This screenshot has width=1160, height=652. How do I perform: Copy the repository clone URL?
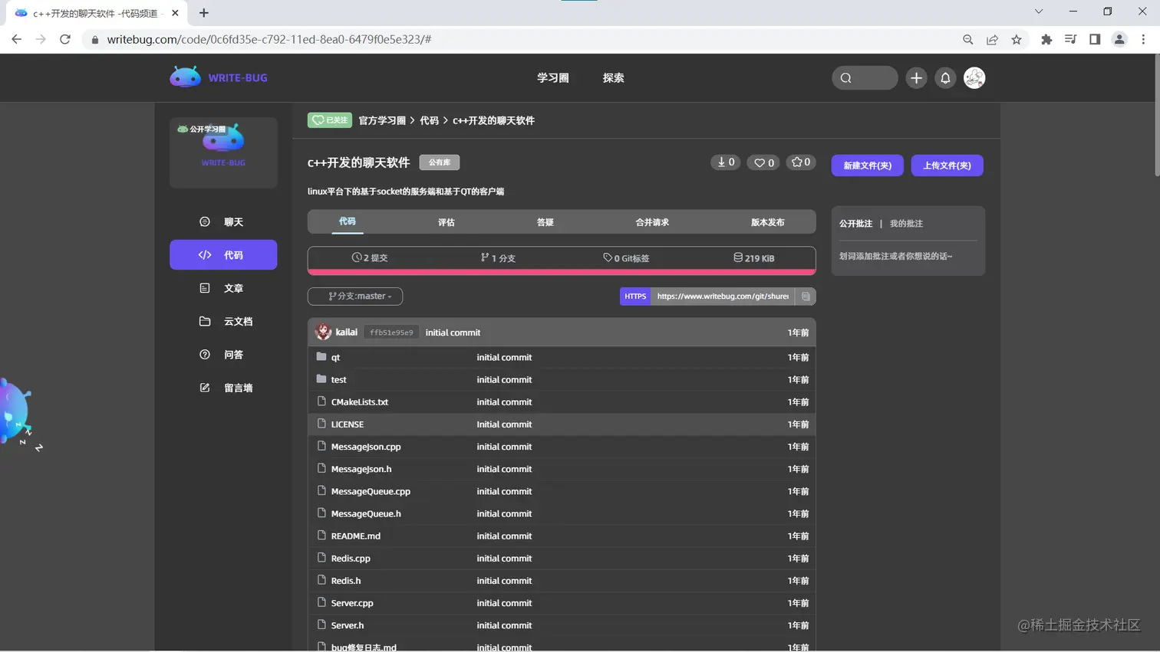point(806,297)
